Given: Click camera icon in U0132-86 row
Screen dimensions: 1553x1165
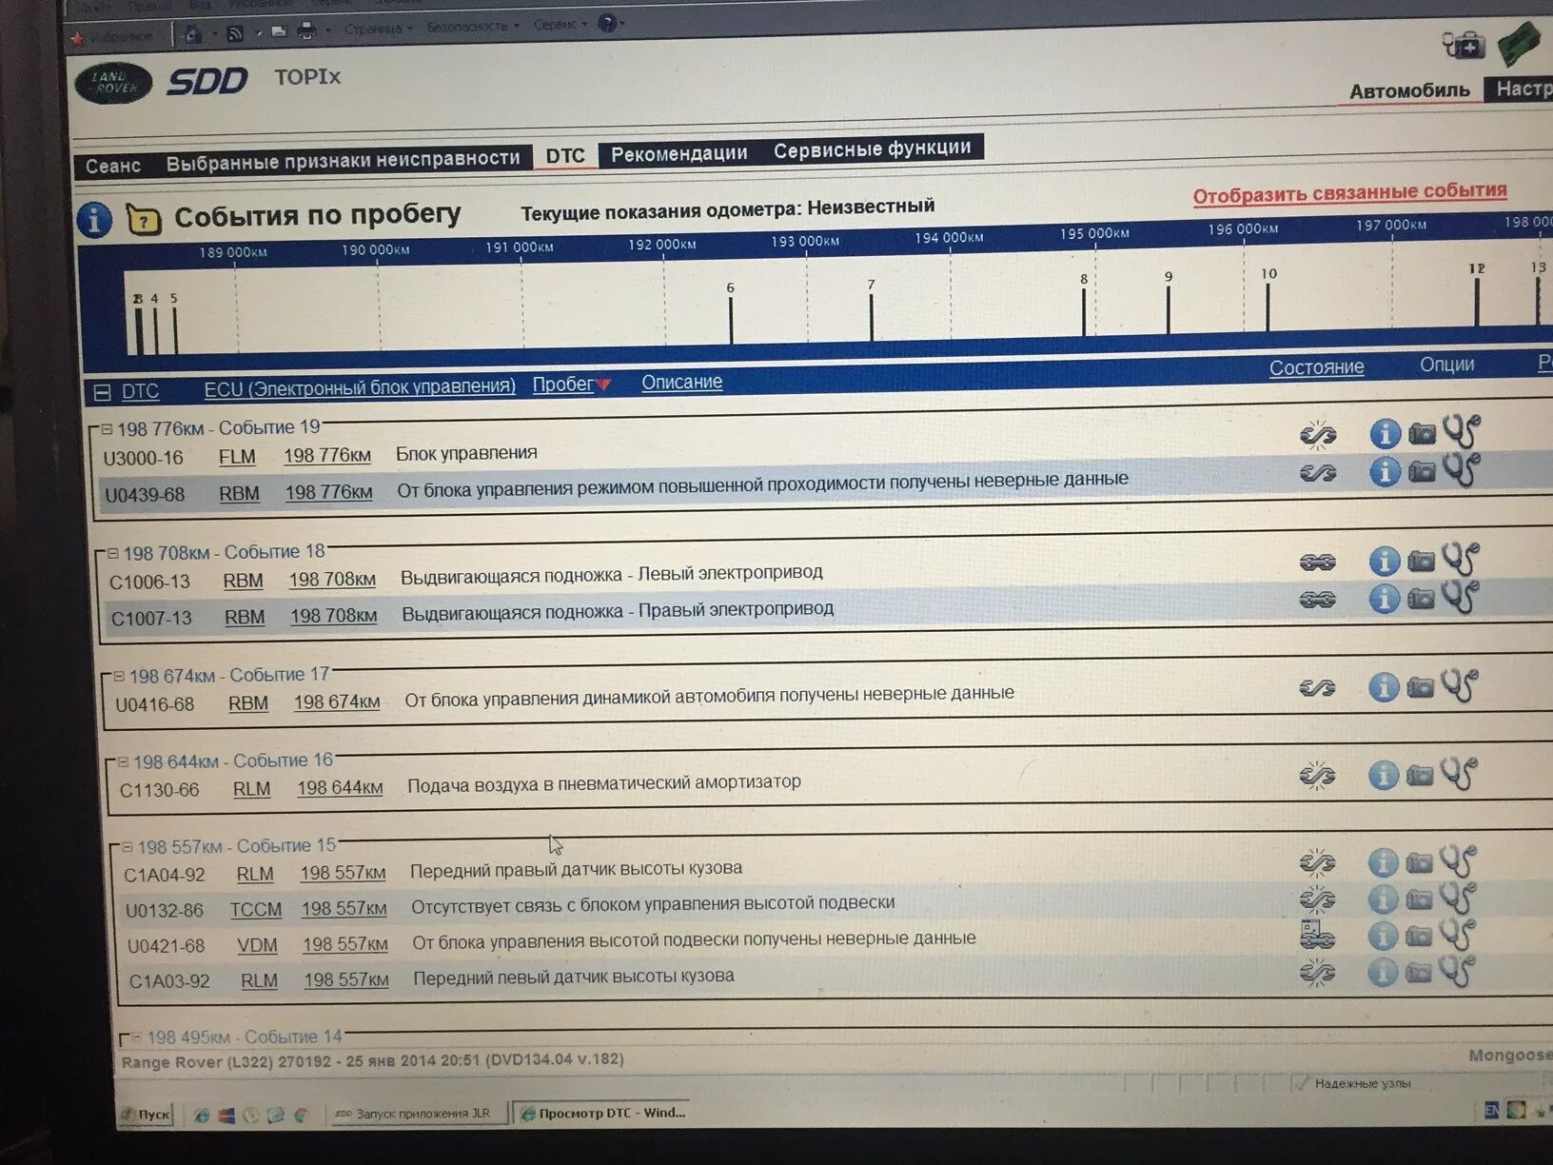Looking at the screenshot, I should tap(1419, 898).
